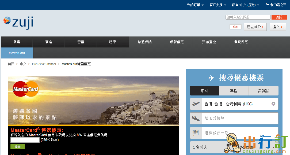Open the 機票 navigation tab

click(x=17, y=42)
